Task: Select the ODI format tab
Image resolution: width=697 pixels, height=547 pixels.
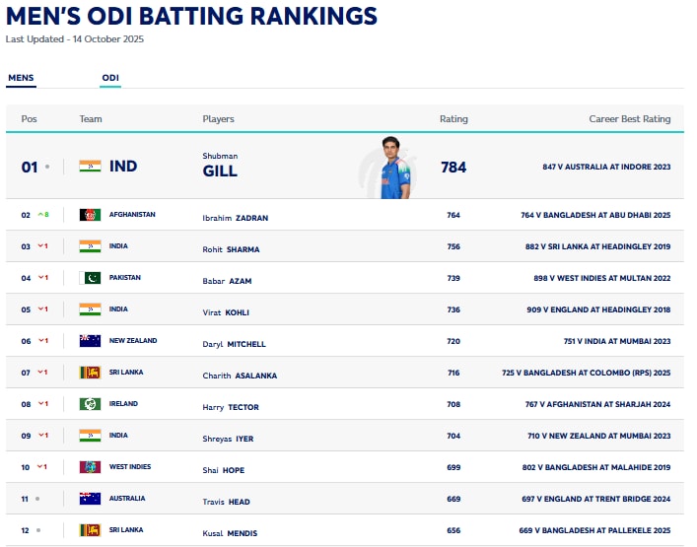Action: coord(109,78)
